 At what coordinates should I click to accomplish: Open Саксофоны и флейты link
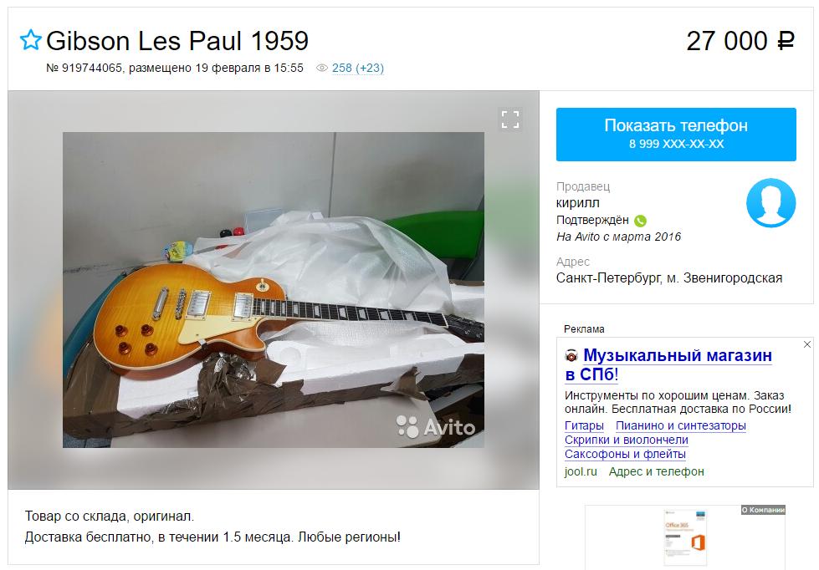tap(625, 454)
